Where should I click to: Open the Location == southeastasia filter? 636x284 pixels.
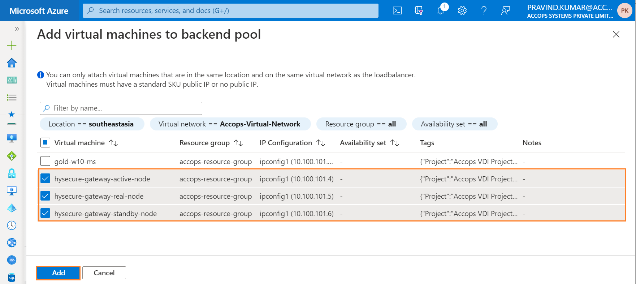[x=92, y=124]
